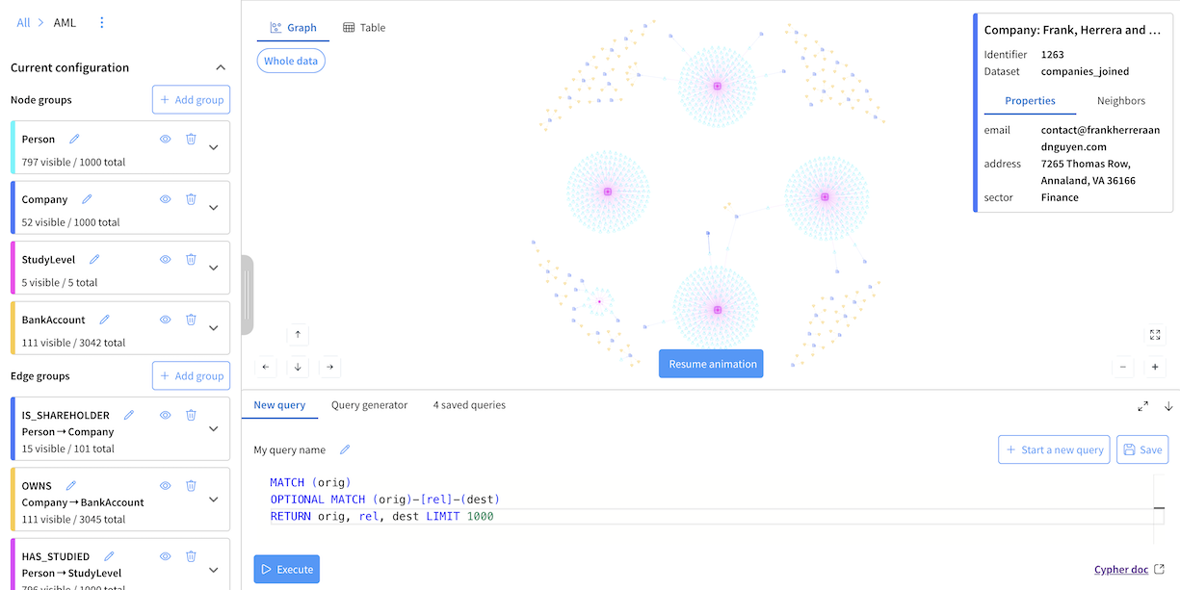
Task: Open the Query generator tab
Action: [x=370, y=405]
